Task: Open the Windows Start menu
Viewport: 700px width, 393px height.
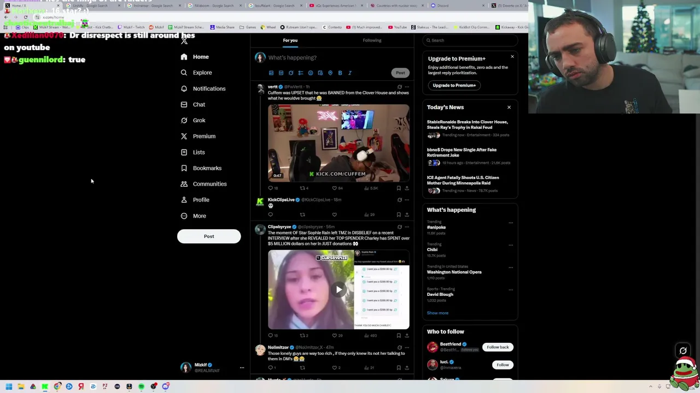Action: tap(9, 386)
